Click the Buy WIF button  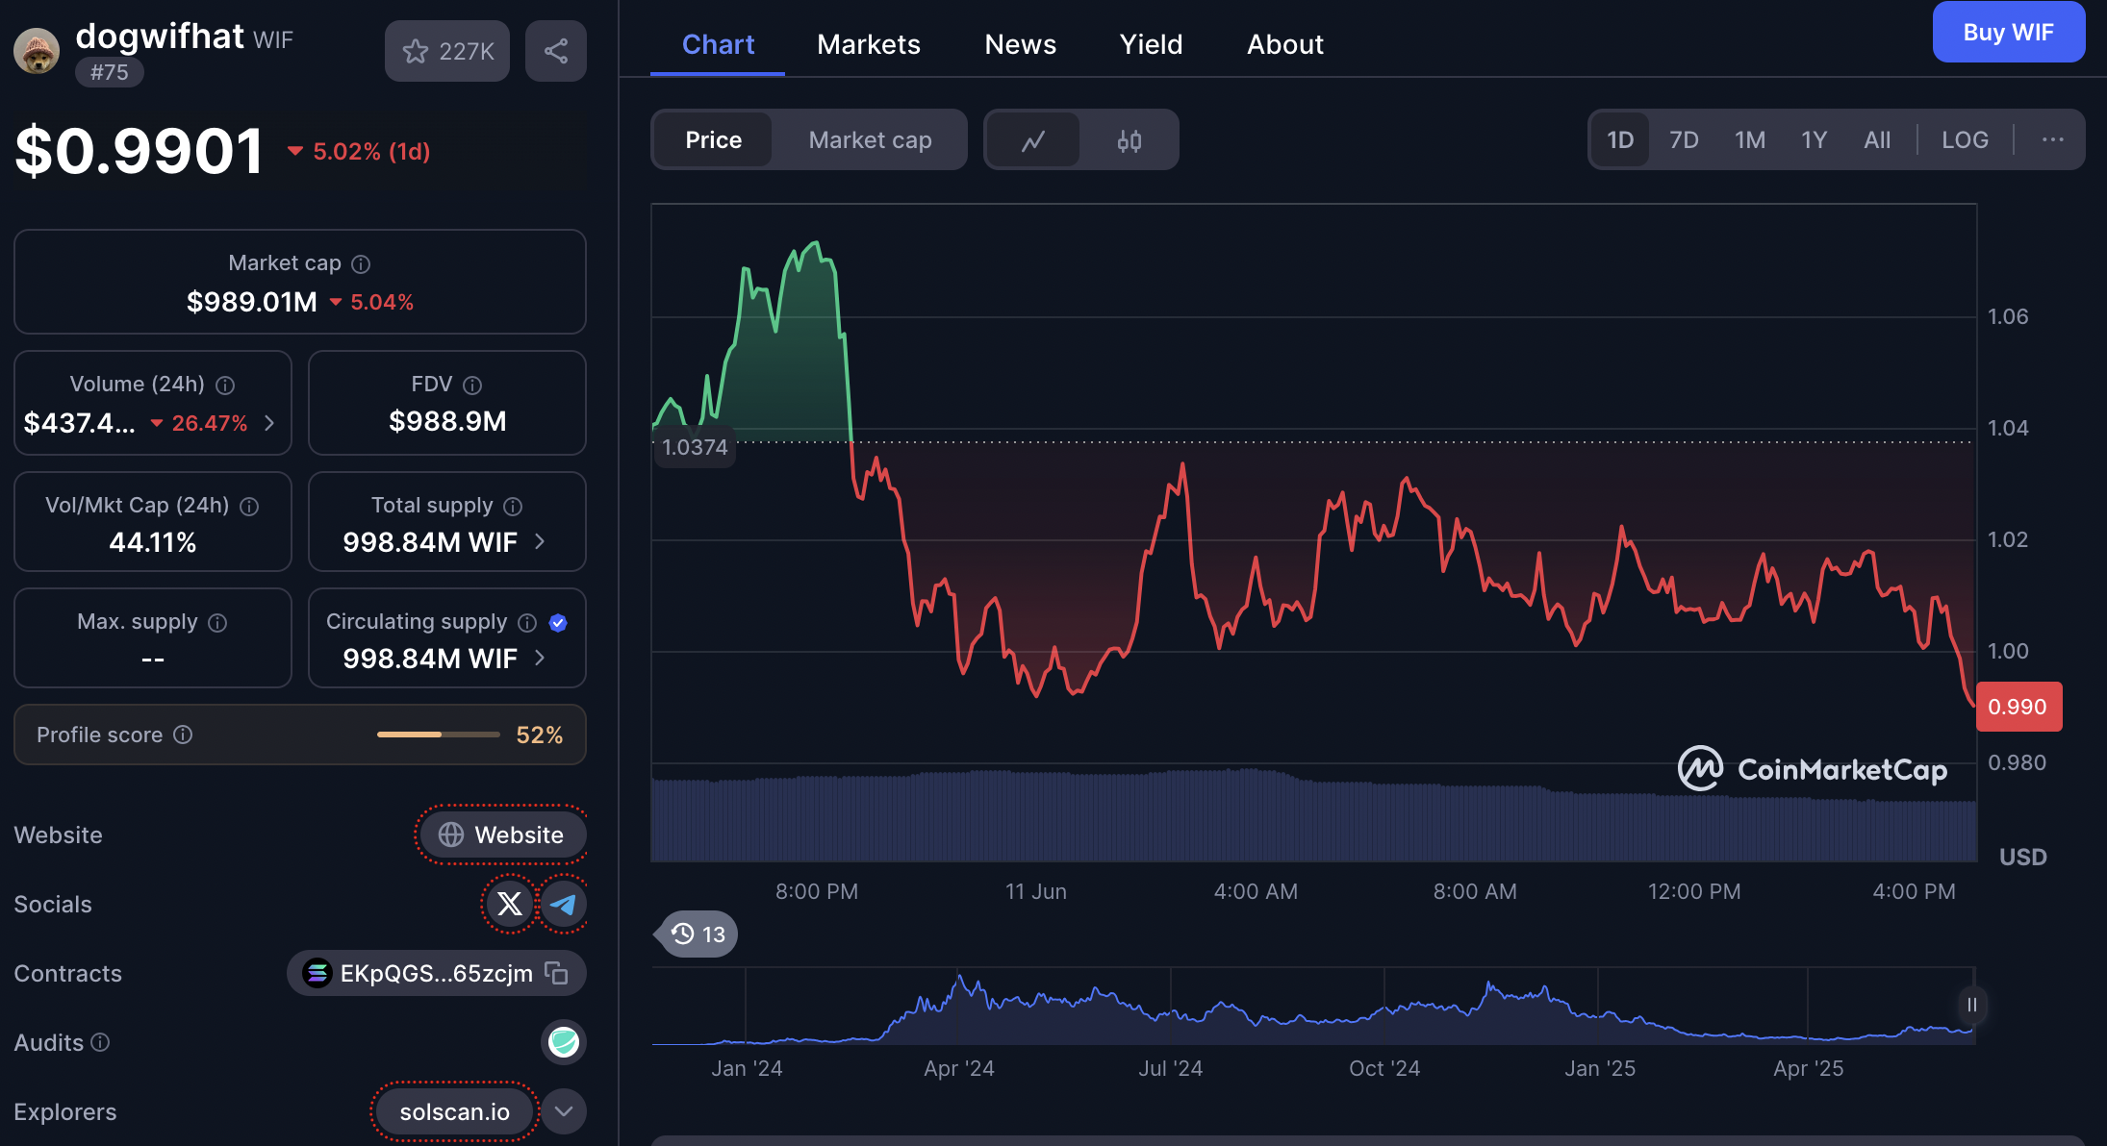[x=2009, y=32]
